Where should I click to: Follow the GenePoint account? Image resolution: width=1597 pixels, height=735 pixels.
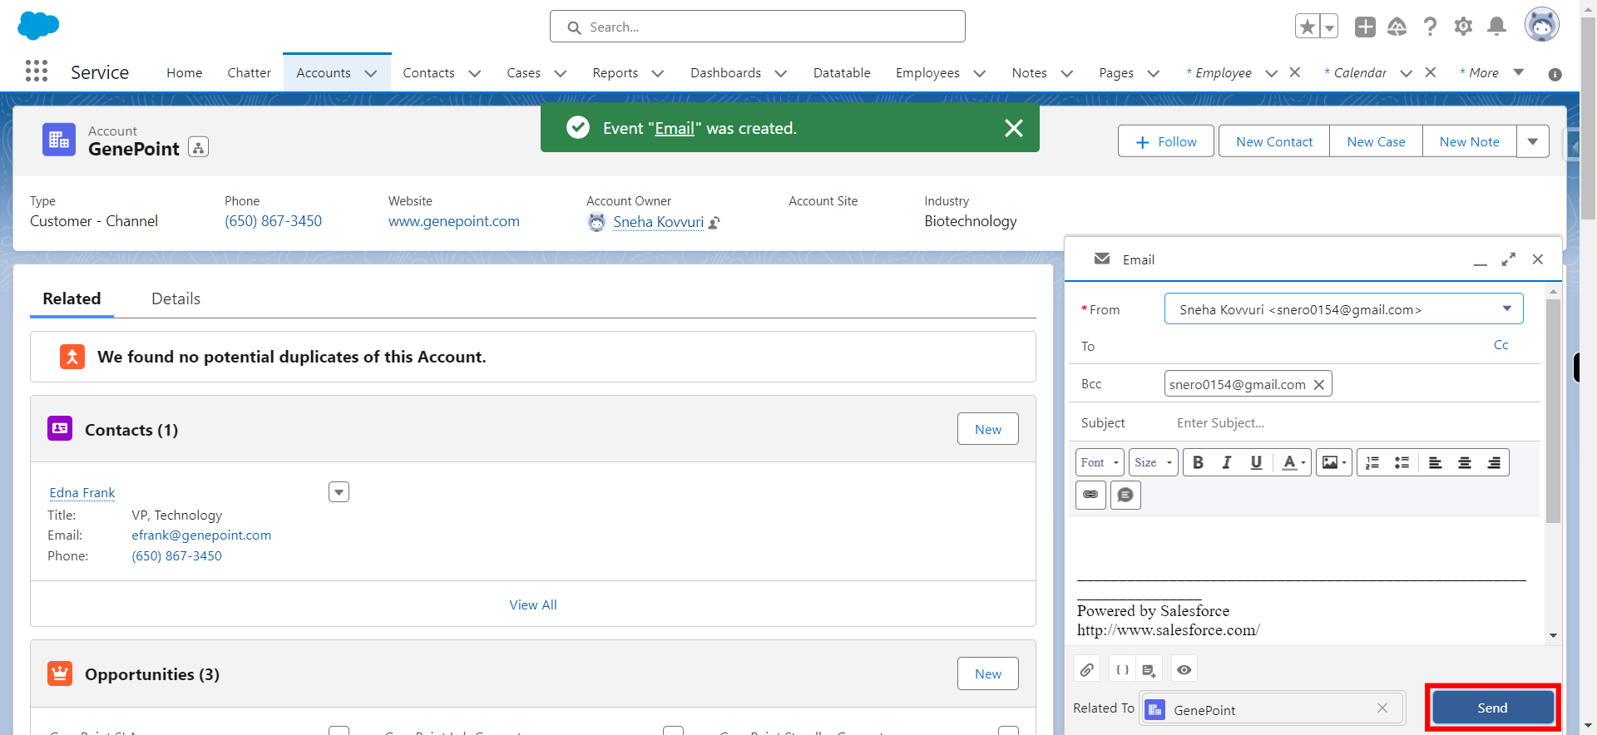pos(1166,141)
